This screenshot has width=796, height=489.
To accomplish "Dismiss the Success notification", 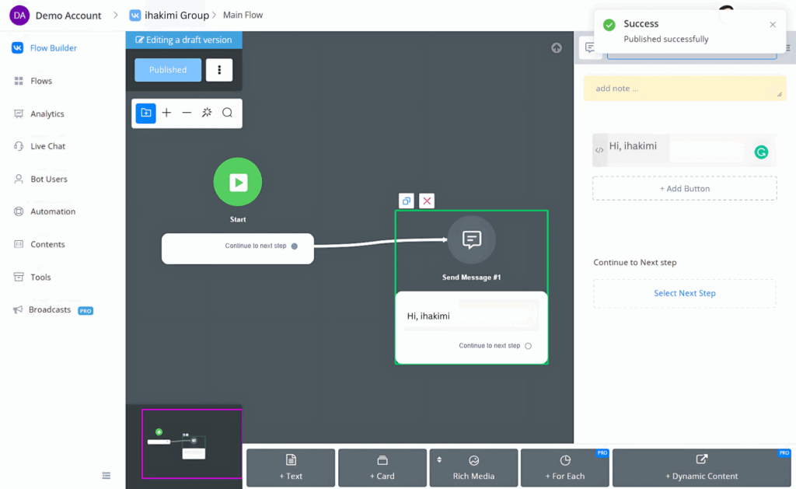I will pos(773,25).
